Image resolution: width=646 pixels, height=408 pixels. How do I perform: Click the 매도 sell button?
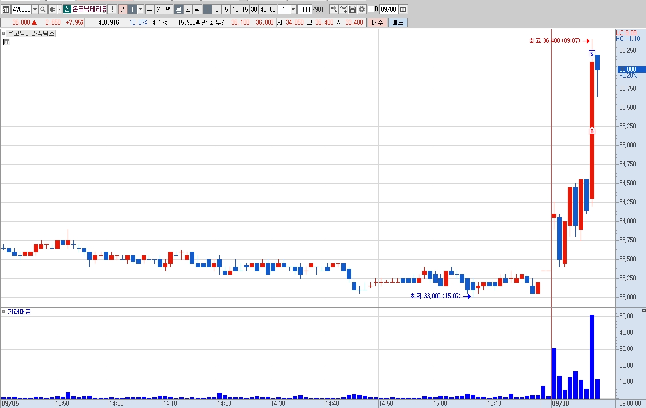click(x=397, y=22)
